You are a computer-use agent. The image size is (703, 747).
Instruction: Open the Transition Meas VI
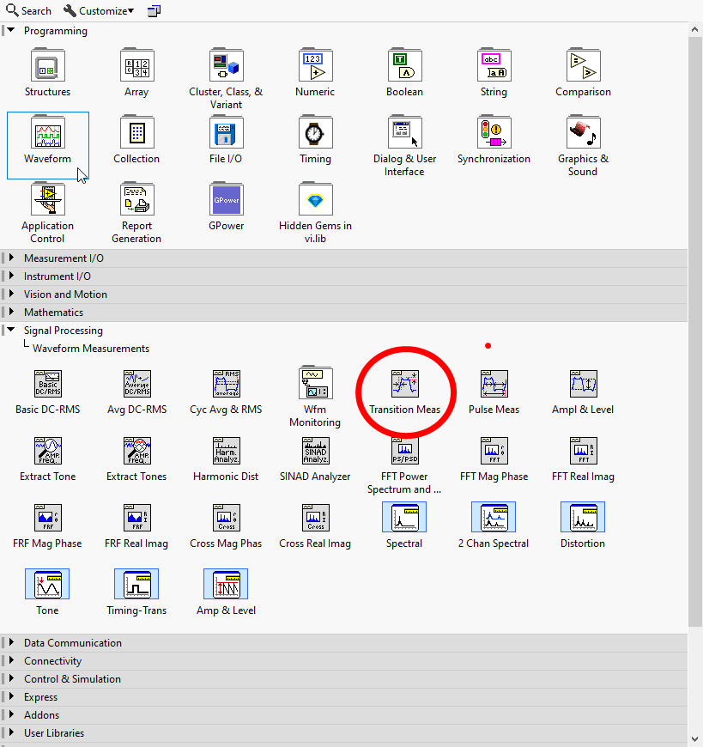click(404, 386)
